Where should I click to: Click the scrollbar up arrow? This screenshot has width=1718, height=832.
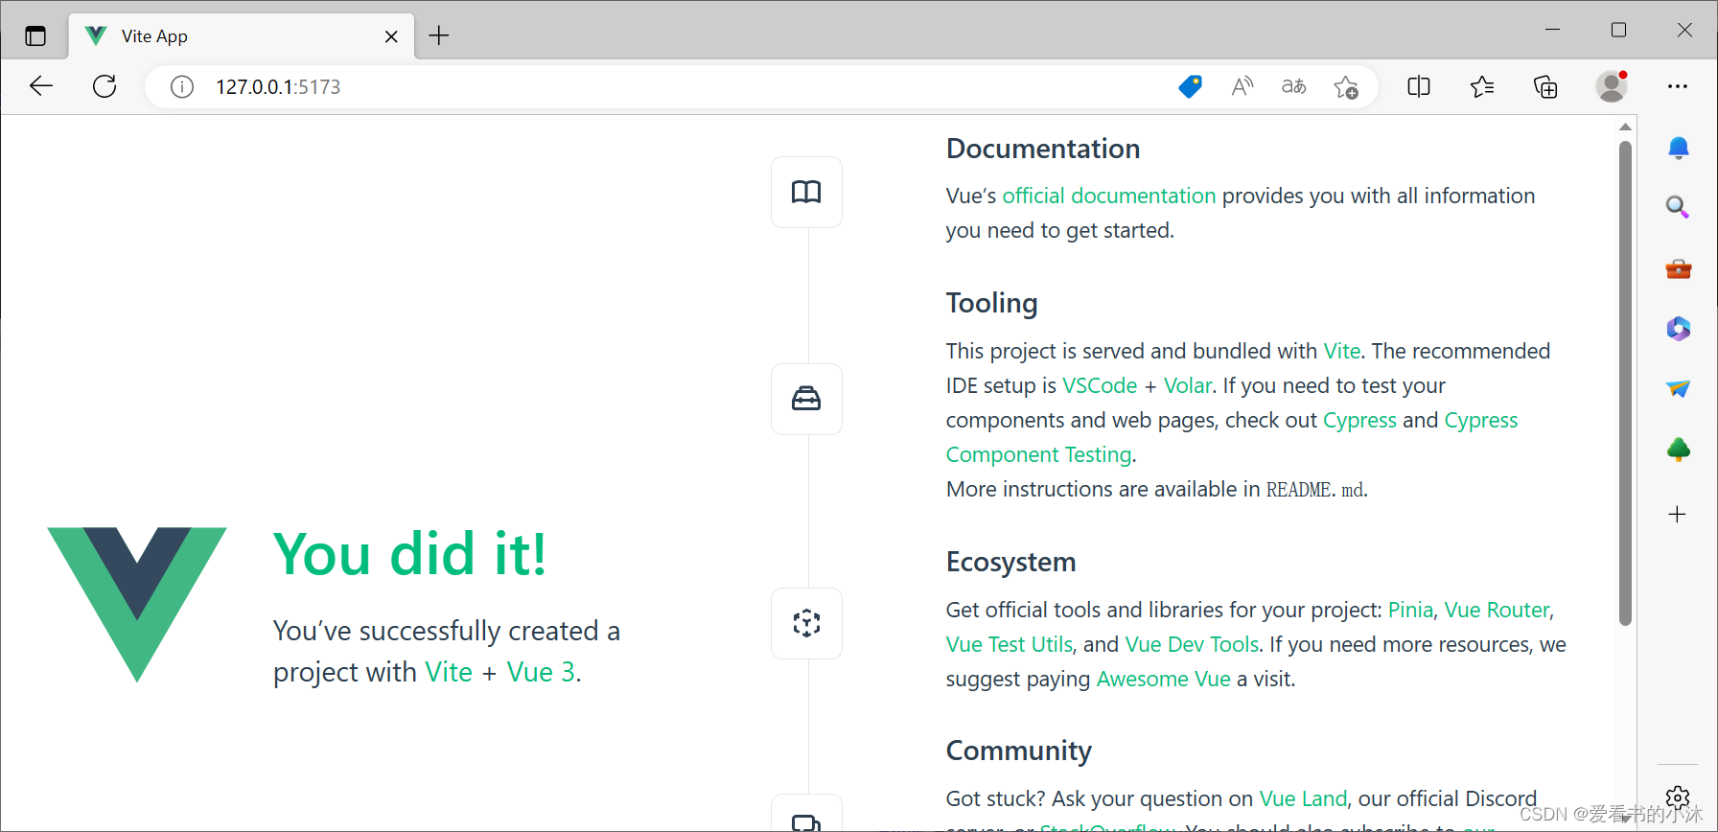tap(1625, 127)
